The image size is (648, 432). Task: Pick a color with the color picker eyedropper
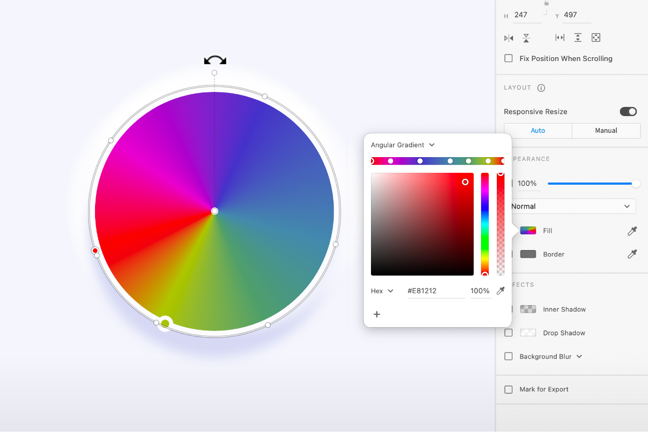[x=500, y=291]
